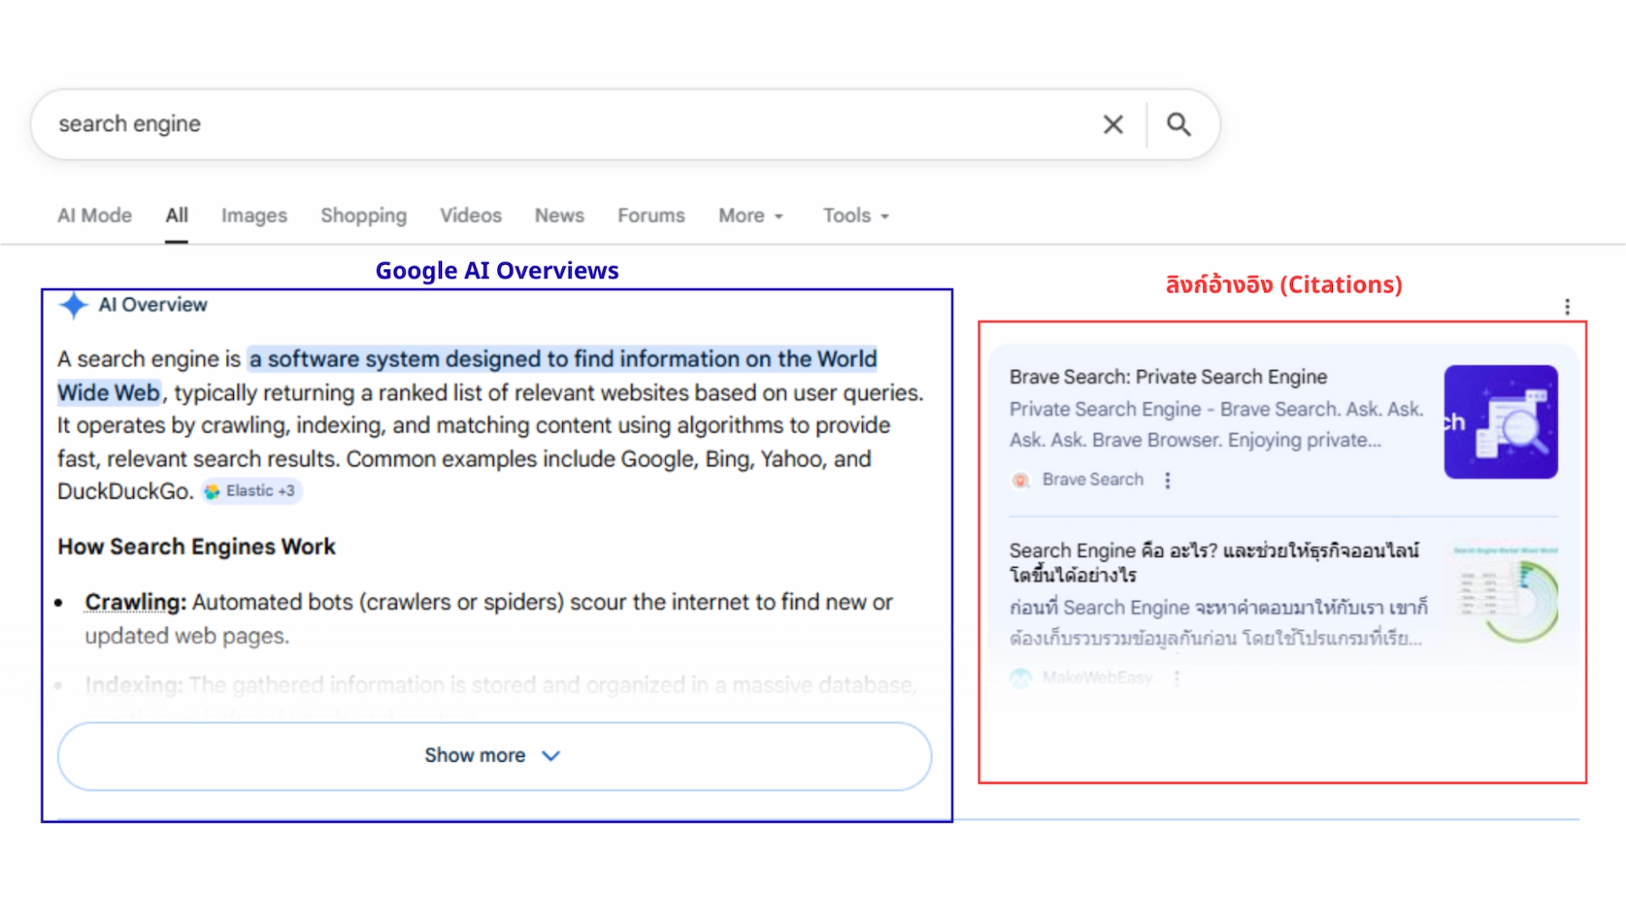Switch to the Images tab
The image size is (1626, 915).
(x=254, y=216)
